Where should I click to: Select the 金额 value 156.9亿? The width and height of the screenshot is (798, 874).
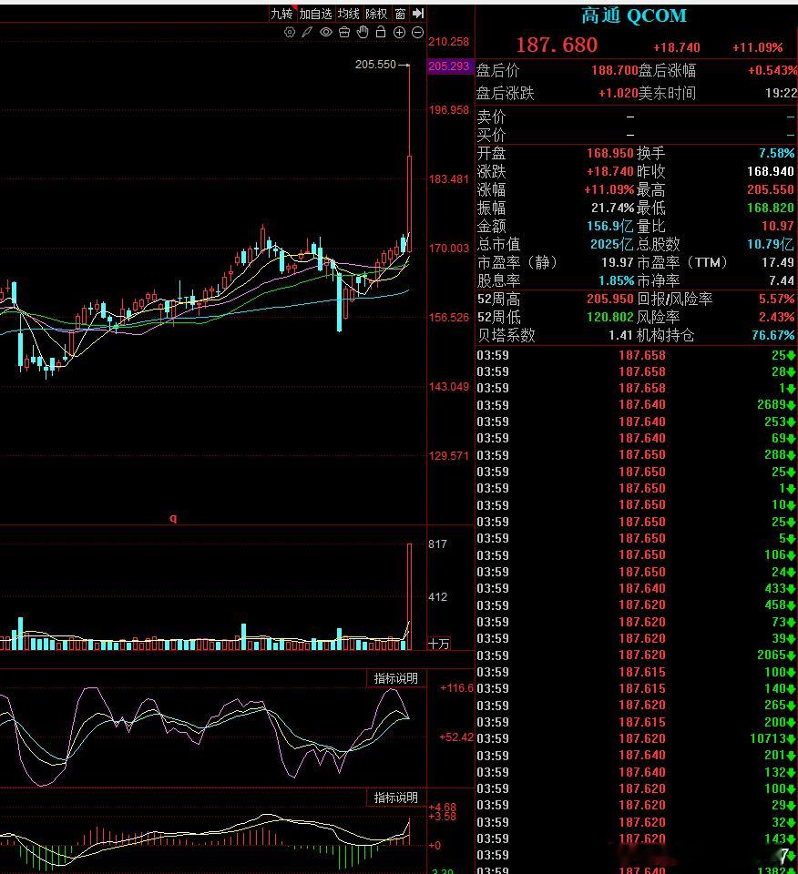pos(610,226)
